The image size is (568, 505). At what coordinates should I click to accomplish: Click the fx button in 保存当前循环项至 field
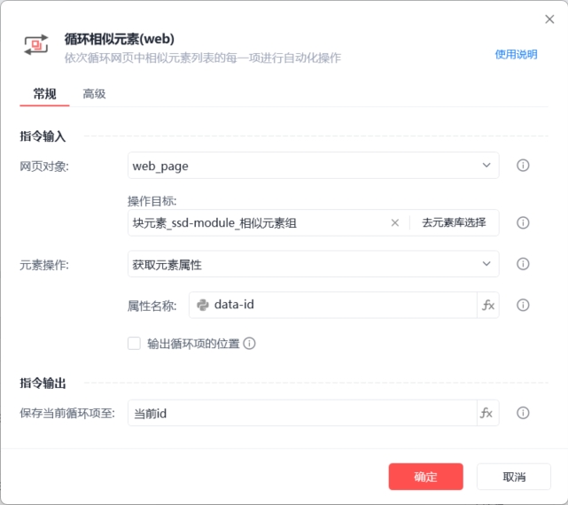(487, 413)
